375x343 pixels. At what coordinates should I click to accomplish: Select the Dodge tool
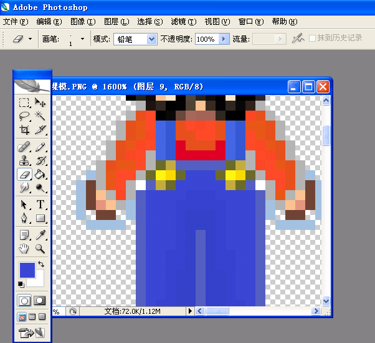pos(40,188)
